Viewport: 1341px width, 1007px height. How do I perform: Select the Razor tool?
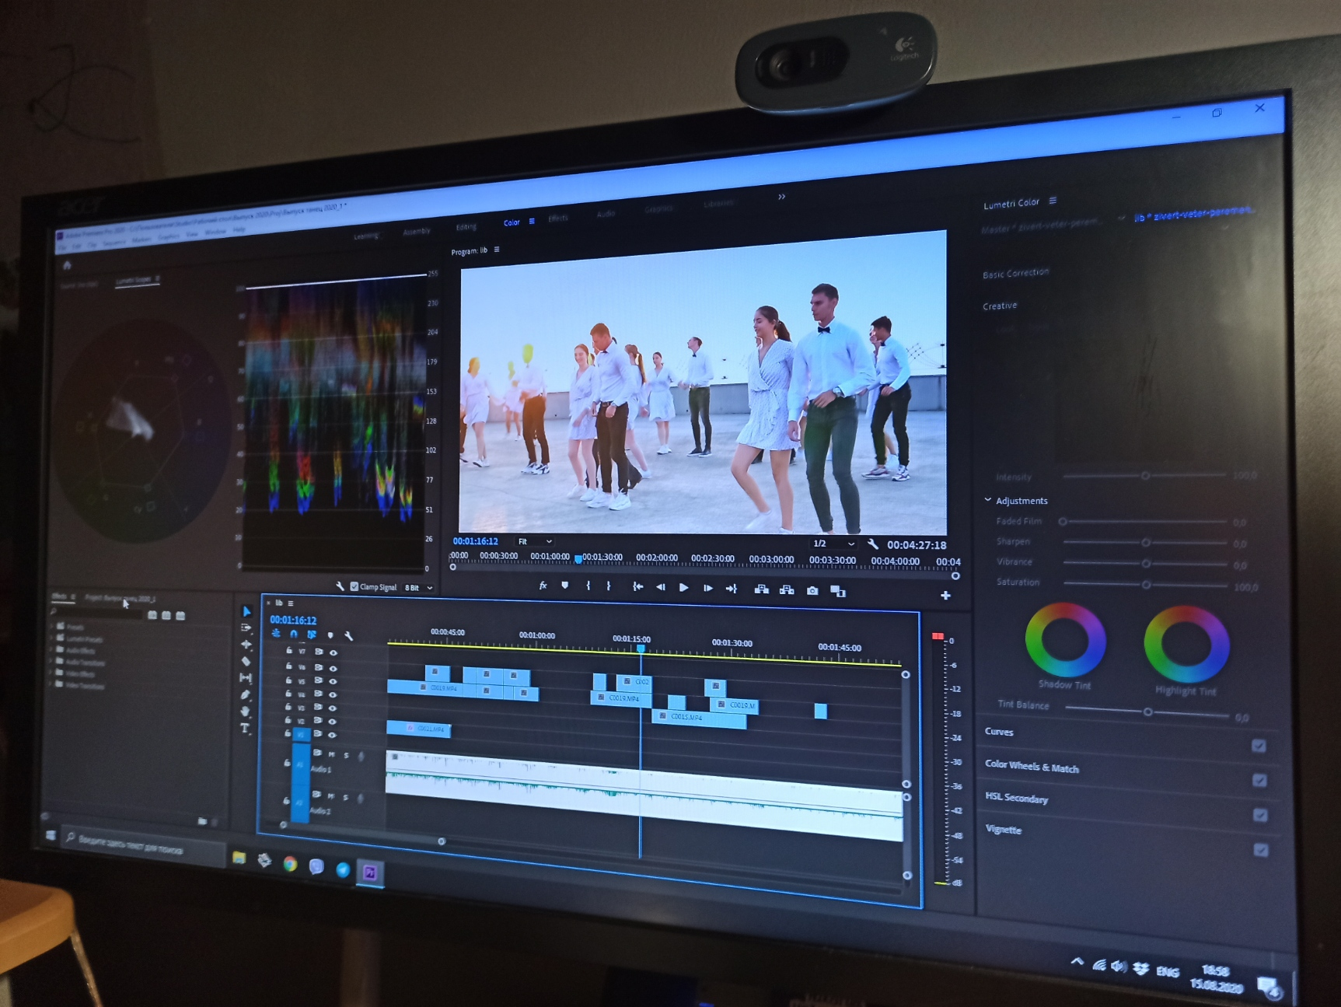[x=246, y=661]
